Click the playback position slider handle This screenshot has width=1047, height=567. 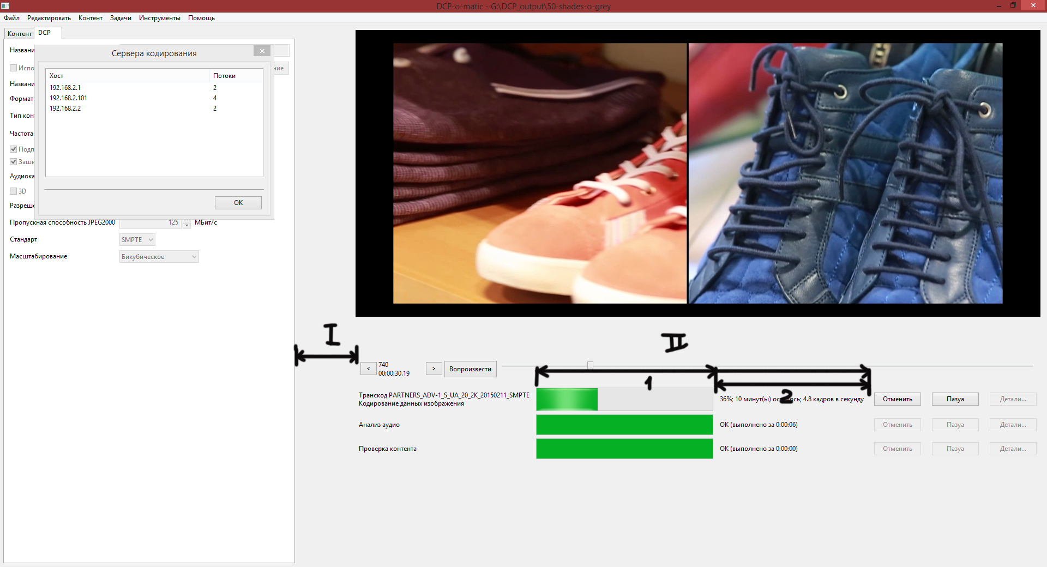pyautogui.click(x=590, y=365)
